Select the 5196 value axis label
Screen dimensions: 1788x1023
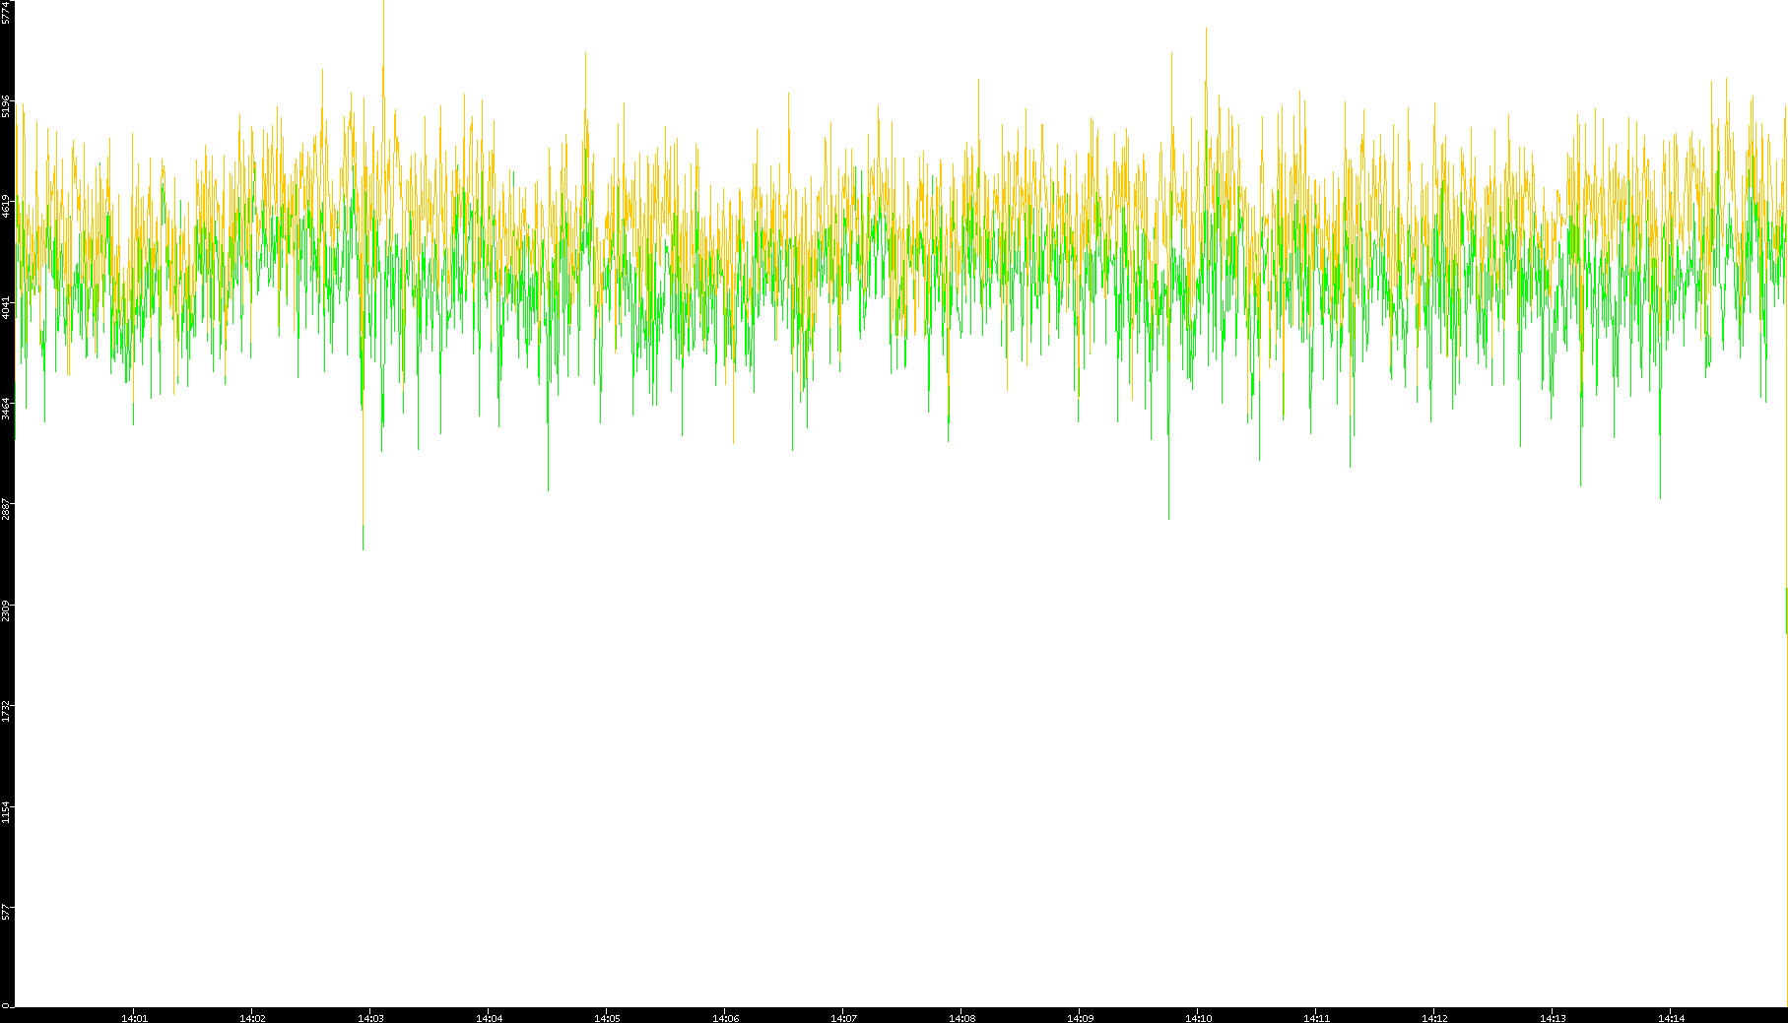(x=6, y=106)
